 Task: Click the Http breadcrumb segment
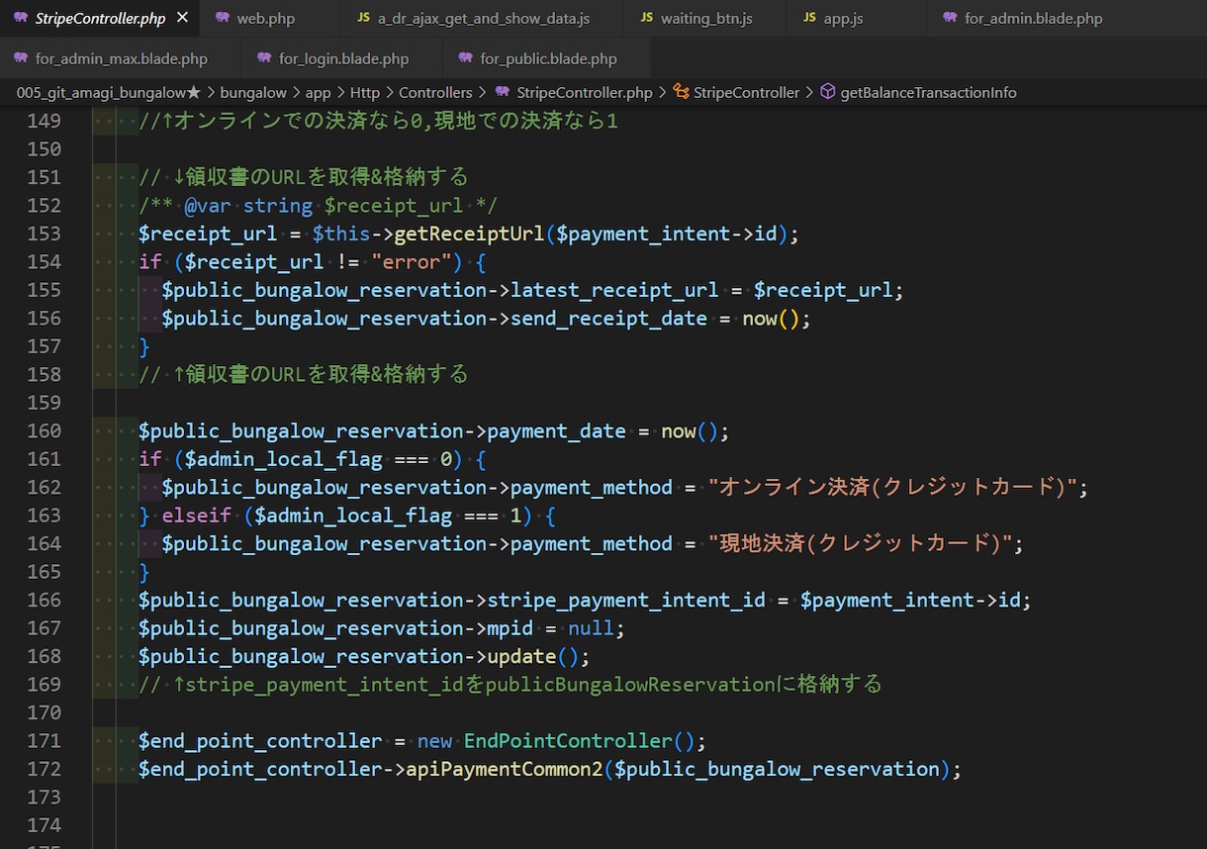[x=365, y=92]
